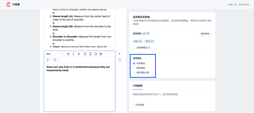Expand bulleted list style dropdown arrow
254x113 pixels.
(51, 60)
